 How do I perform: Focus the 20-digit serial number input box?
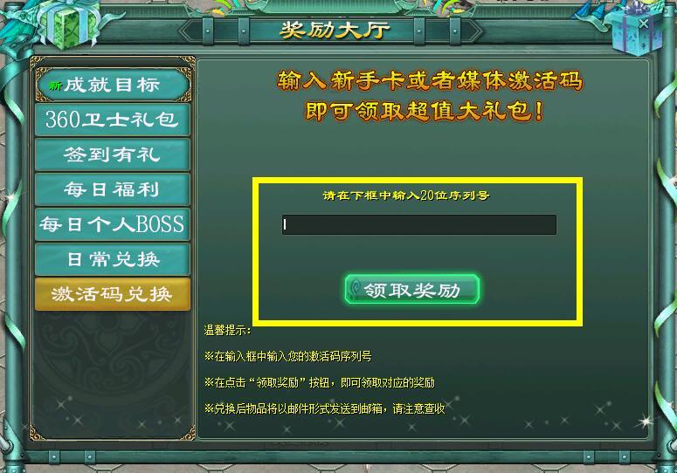(418, 224)
